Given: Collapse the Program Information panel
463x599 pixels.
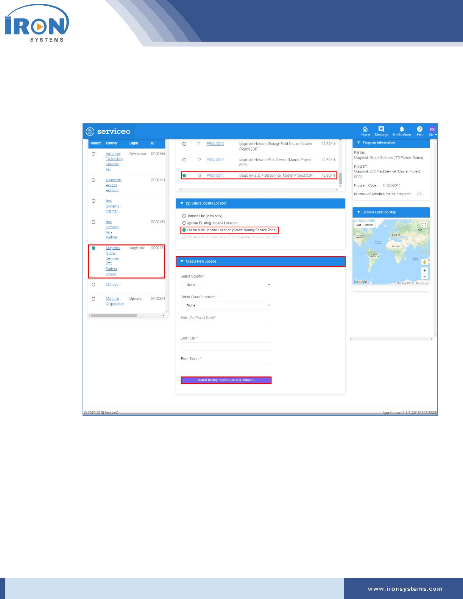Looking at the screenshot, I should pyautogui.click(x=359, y=143).
